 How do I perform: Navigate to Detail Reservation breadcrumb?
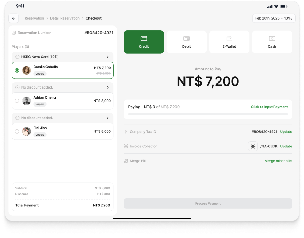coord(65,18)
